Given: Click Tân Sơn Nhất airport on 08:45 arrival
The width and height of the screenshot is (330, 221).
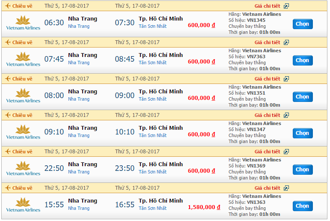Looking at the screenshot, I should point(152,63).
